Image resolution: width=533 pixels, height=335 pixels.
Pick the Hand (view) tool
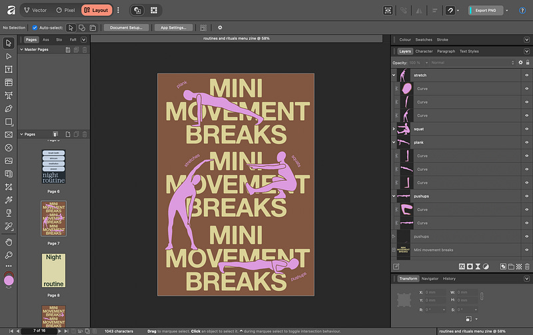click(9, 242)
